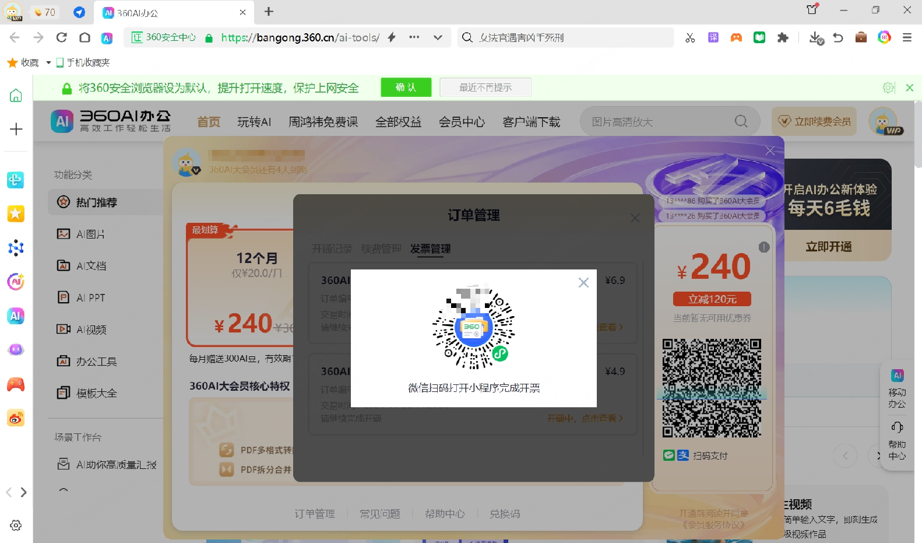The height and width of the screenshot is (543, 922).
Task: Open the sidebar settings gear icon
Action: pyautogui.click(x=16, y=525)
